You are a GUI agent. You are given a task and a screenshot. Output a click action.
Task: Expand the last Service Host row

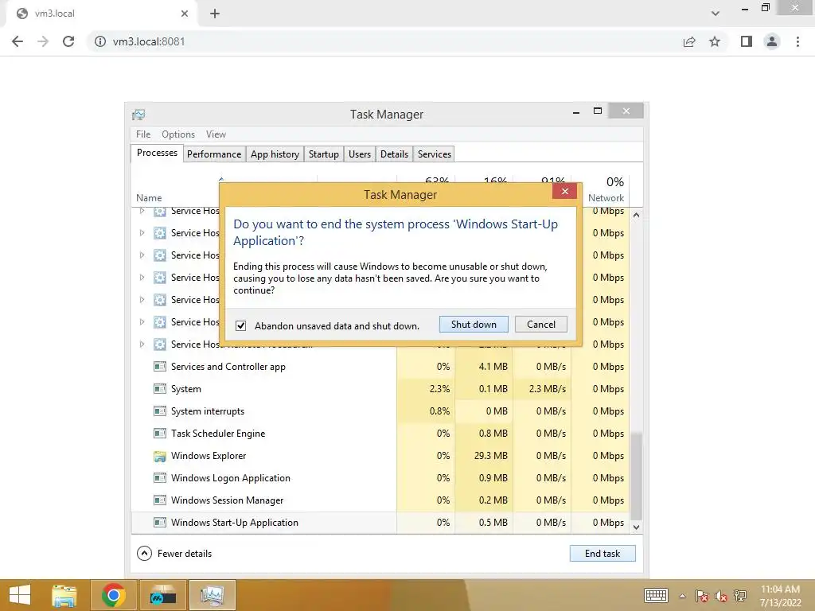(142, 344)
